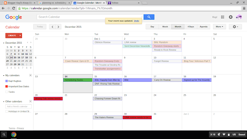Click the Undo link
Viewport: 247px width, 139px height.
tap(136, 21)
